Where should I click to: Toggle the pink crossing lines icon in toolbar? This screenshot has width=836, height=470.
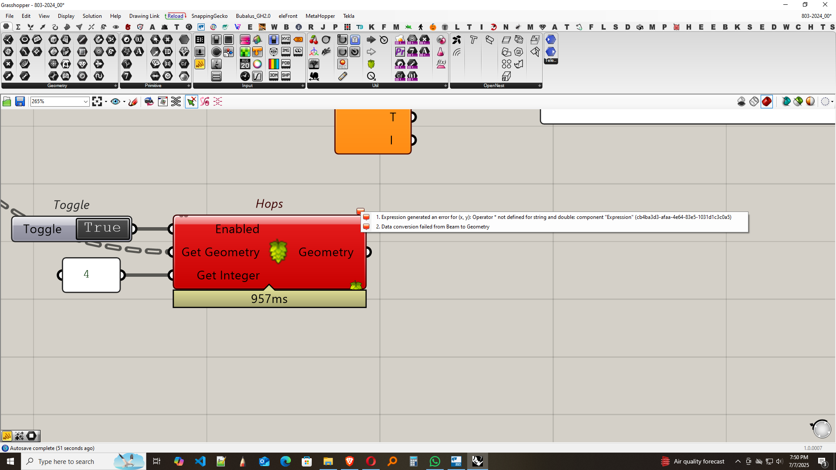coord(218,101)
